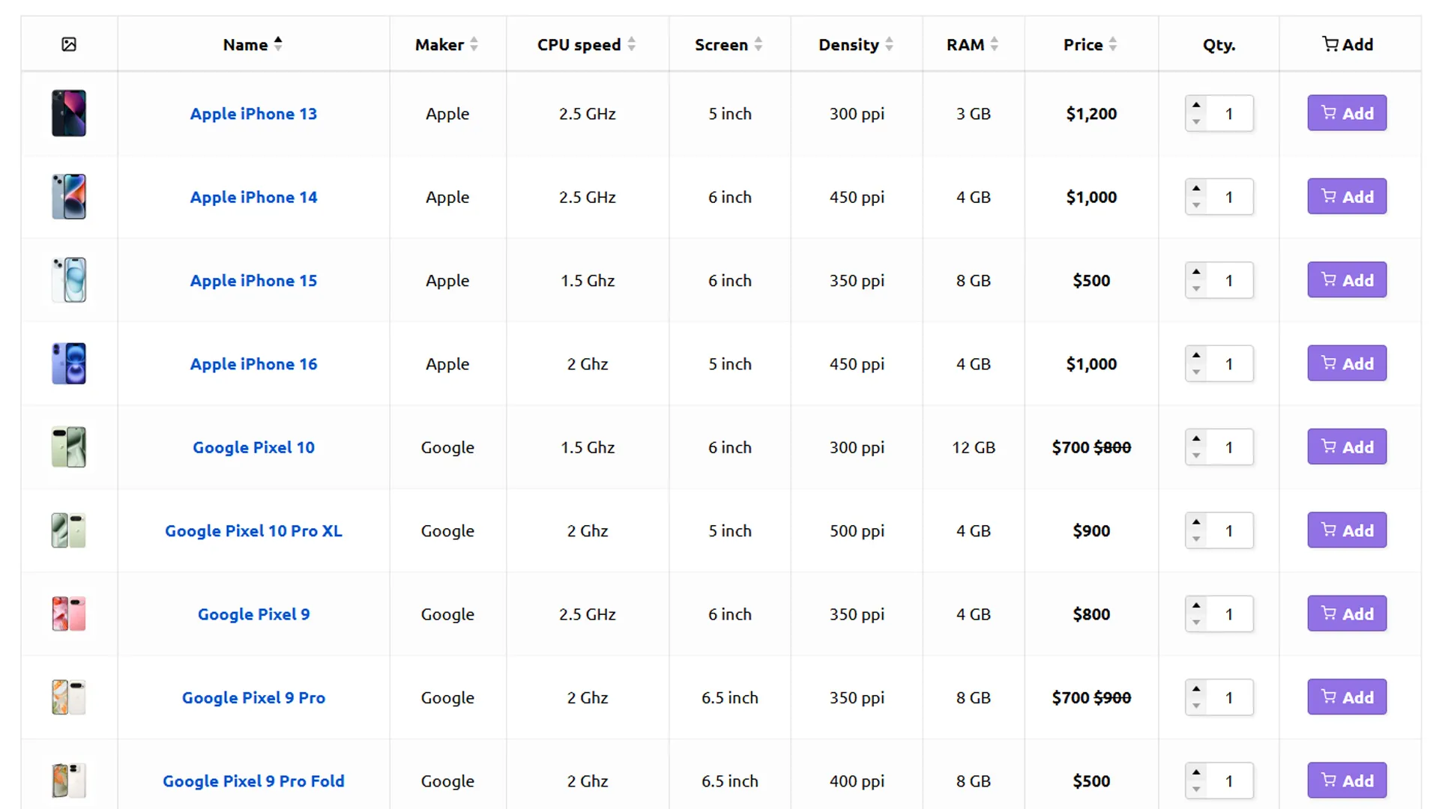Sort phones by Screen size
This screenshot has width=1439, height=809.
(728, 44)
